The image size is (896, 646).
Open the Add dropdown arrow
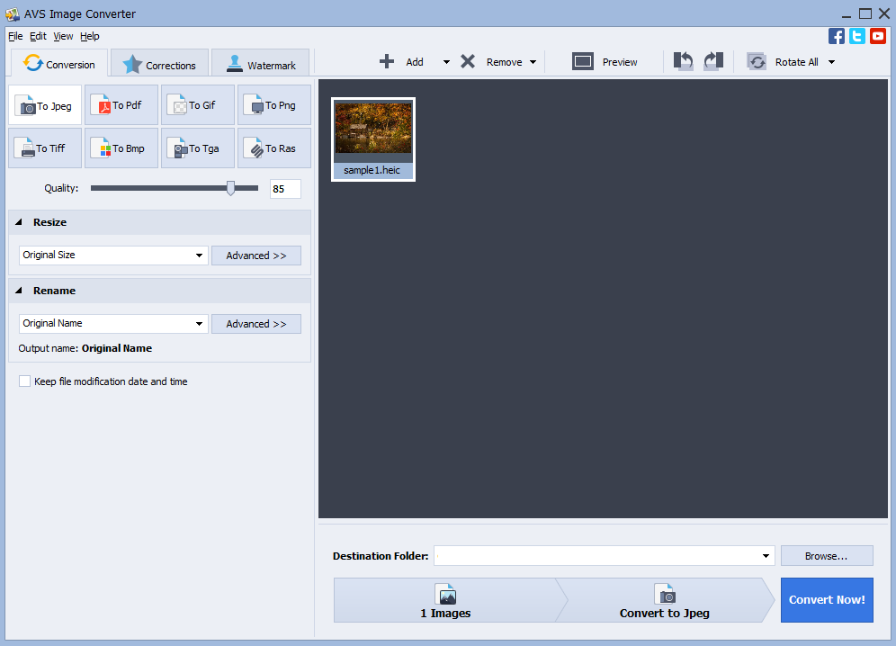tap(446, 62)
